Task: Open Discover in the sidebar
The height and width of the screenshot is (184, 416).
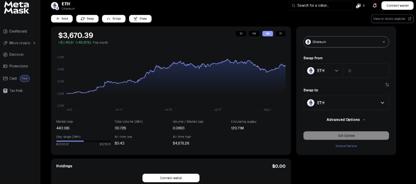Action: [x=16, y=54]
